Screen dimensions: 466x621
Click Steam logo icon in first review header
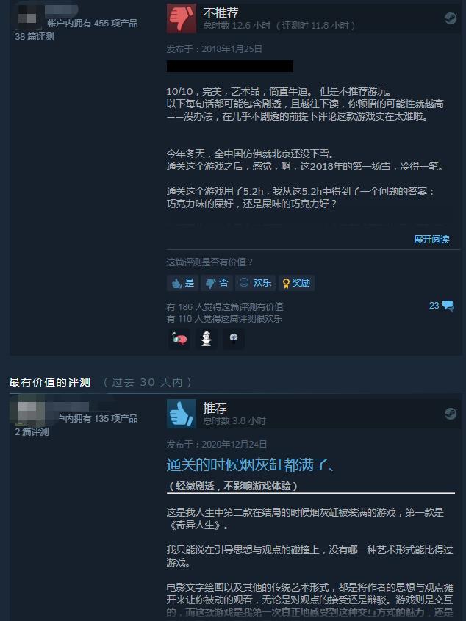450,18
